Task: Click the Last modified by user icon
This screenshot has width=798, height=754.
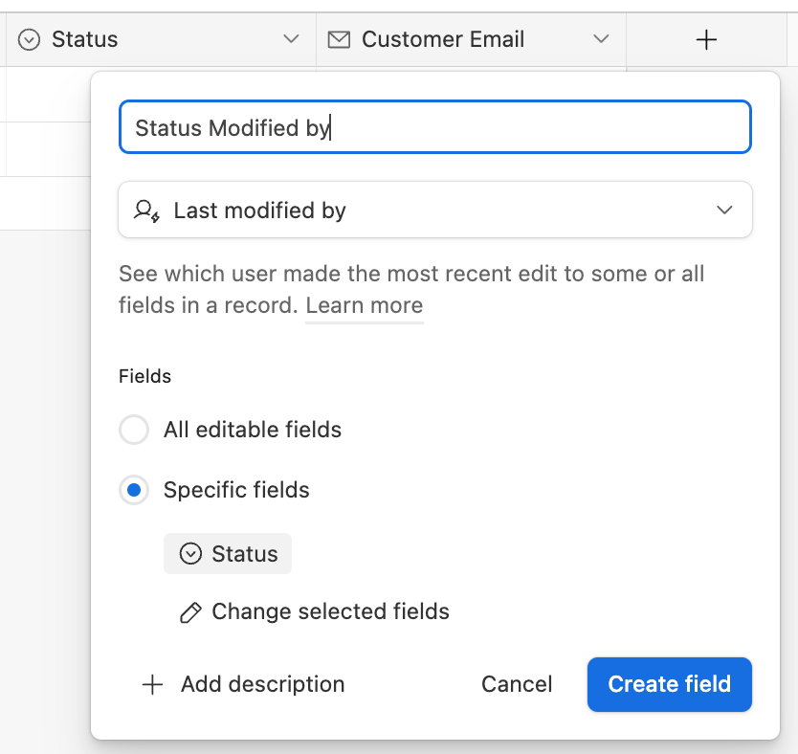Action: [x=146, y=211]
